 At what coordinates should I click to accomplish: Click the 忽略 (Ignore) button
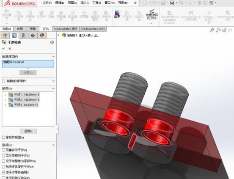tap(28, 131)
